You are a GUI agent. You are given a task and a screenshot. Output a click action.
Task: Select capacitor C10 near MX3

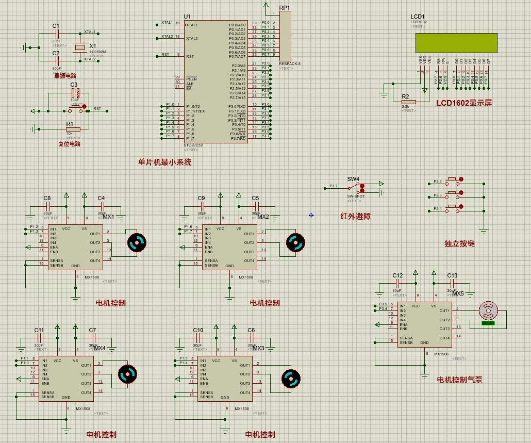coord(198,338)
